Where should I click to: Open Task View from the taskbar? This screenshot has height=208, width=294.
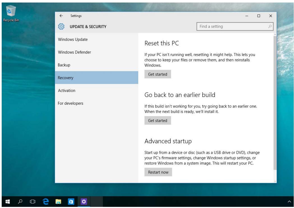32,201
